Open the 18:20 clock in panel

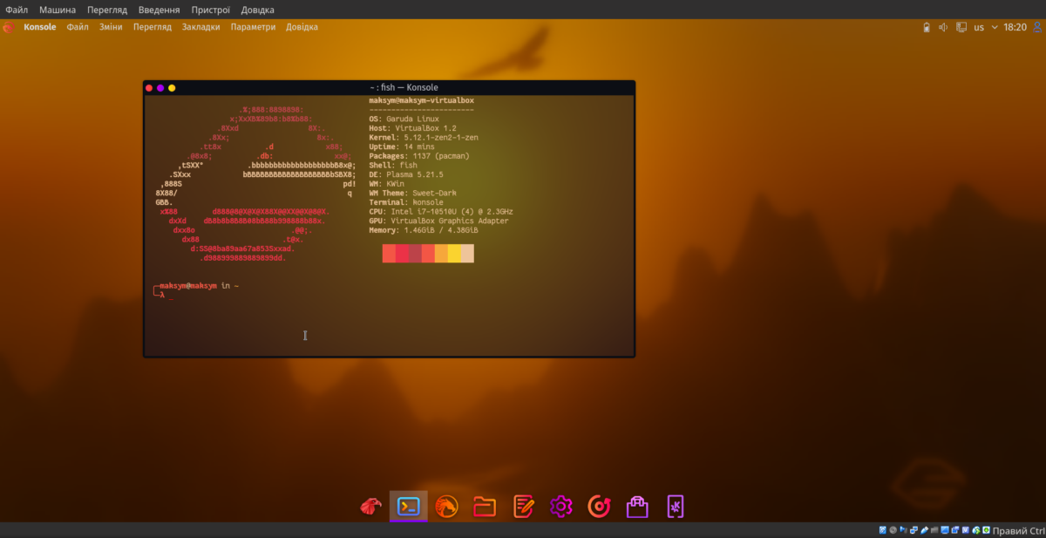(1015, 27)
